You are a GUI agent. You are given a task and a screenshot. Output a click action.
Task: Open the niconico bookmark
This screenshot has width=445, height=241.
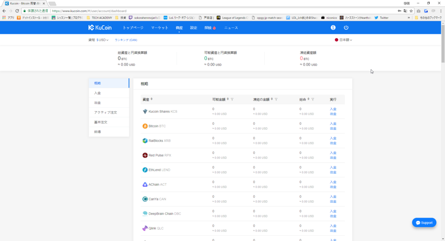pyautogui.click(x=329, y=17)
